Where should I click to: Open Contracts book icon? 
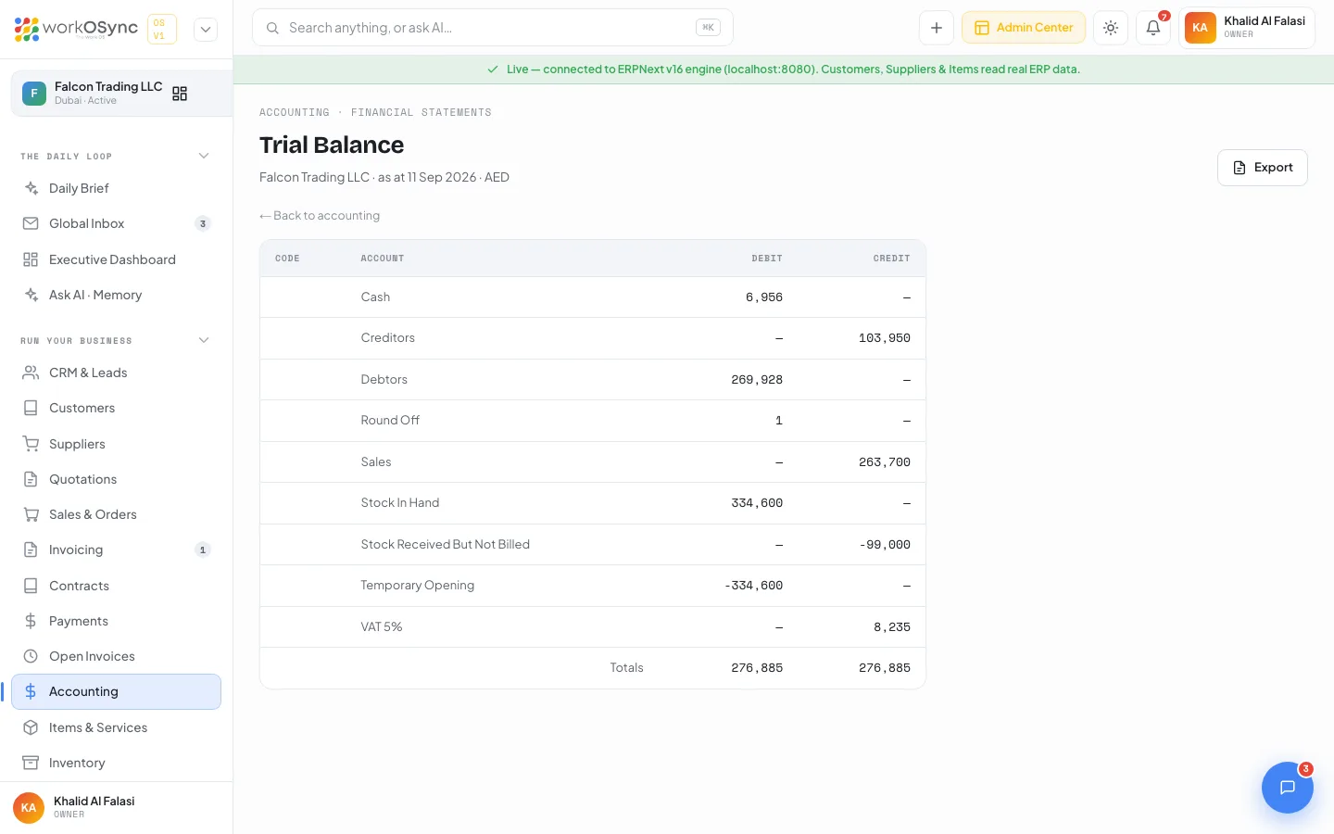click(31, 586)
